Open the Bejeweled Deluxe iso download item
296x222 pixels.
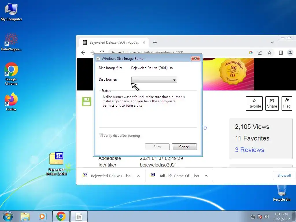click(x=107, y=176)
